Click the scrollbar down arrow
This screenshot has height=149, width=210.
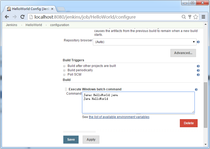pos(205,144)
